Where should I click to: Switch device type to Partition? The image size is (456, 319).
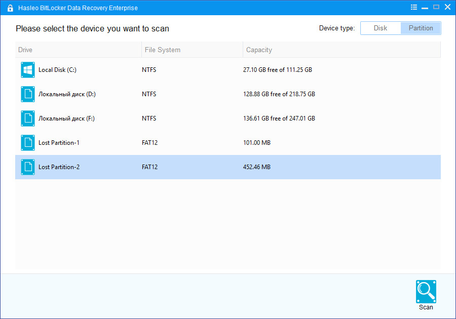[x=421, y=28]
